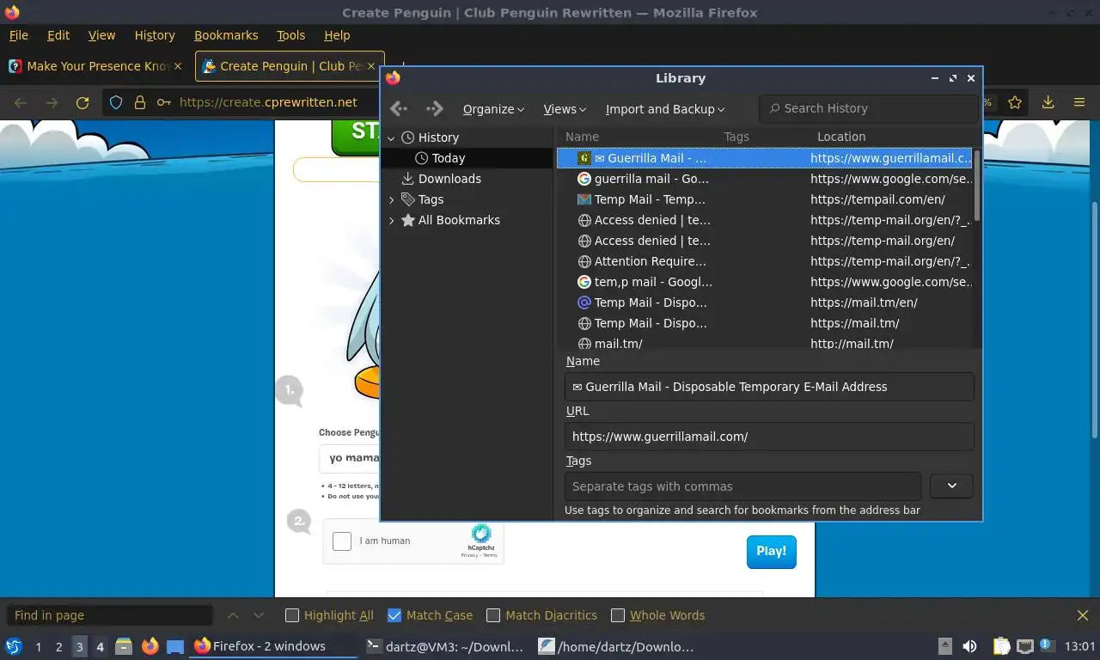
Task: Open the Tools menu
Action: (290, 35)
